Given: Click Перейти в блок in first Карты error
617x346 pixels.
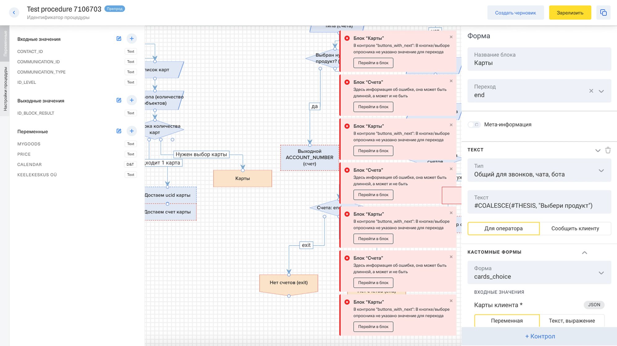Looking at the screenshot, I should [373, 63].
